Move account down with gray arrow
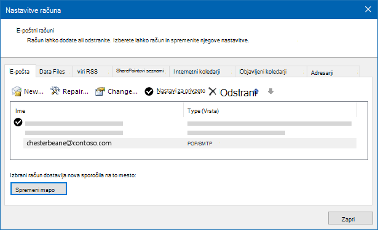This screenshot has height=230, width=378. coord(270,91)
